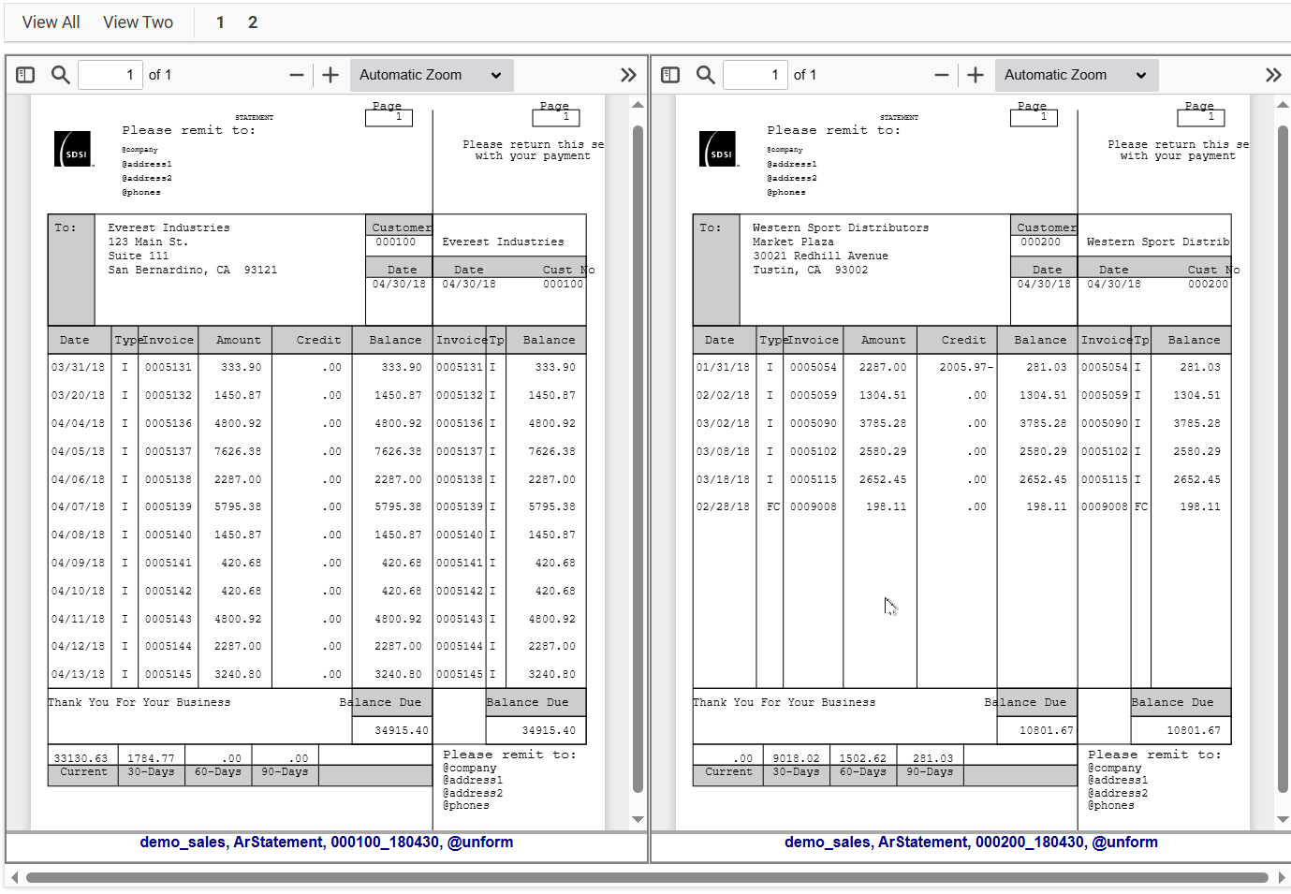This screenshot has height=894, width=1291.
Task: Click Credit column header in left statement
Action: coord(318,340)
